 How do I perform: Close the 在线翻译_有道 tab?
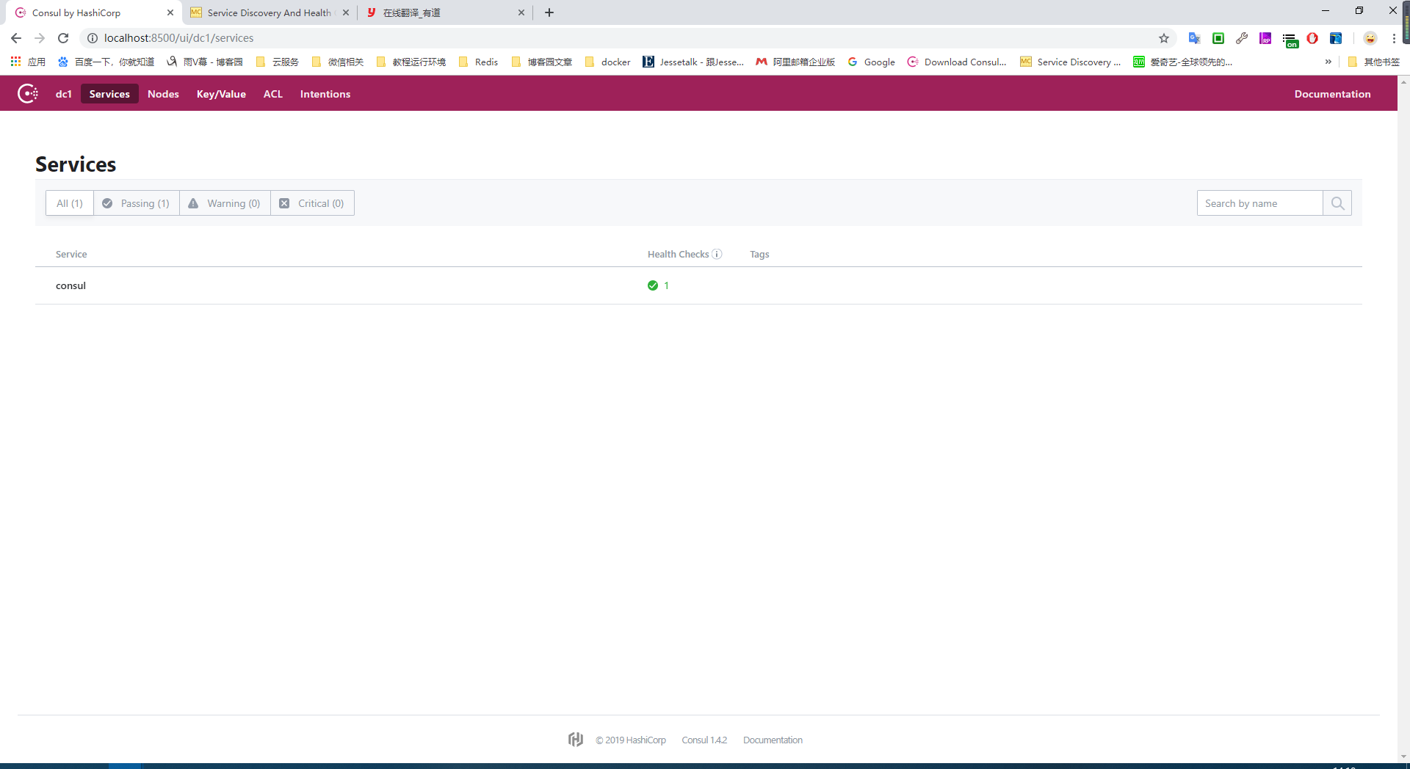click(521, 12)
